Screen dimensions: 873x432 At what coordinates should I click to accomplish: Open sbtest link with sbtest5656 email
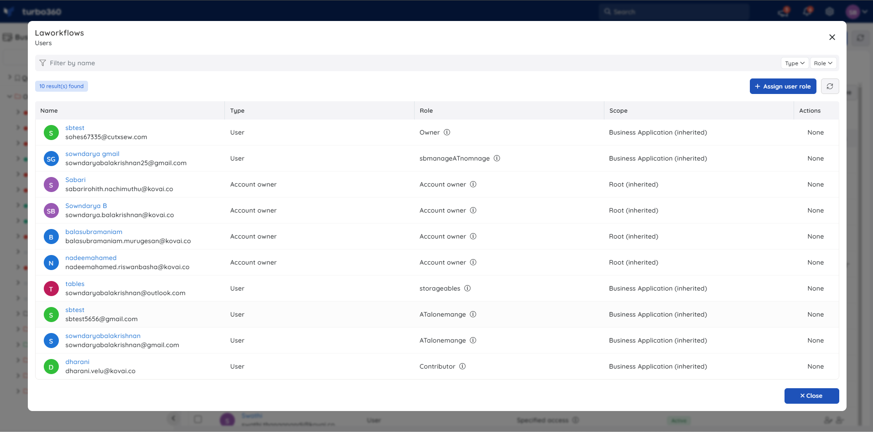point(75,310)
